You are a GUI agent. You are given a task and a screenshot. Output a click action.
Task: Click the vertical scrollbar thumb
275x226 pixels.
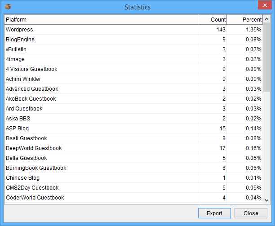[x=266, y=56]
